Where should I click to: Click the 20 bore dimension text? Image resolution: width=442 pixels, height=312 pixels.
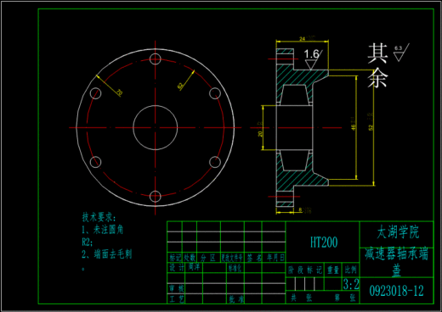pyautogui.click(x=260, y=133)
